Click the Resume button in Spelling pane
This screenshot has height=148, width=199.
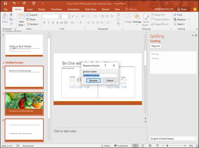click(155, 46)
